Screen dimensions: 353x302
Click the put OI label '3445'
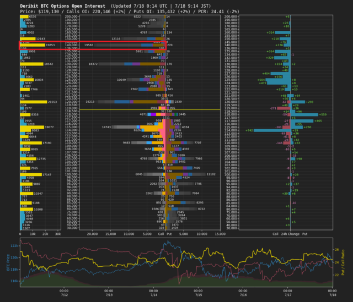(x=182, y=114)
